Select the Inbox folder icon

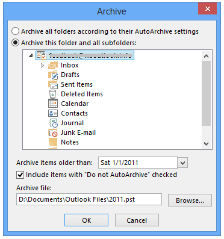tap(53, 65)
